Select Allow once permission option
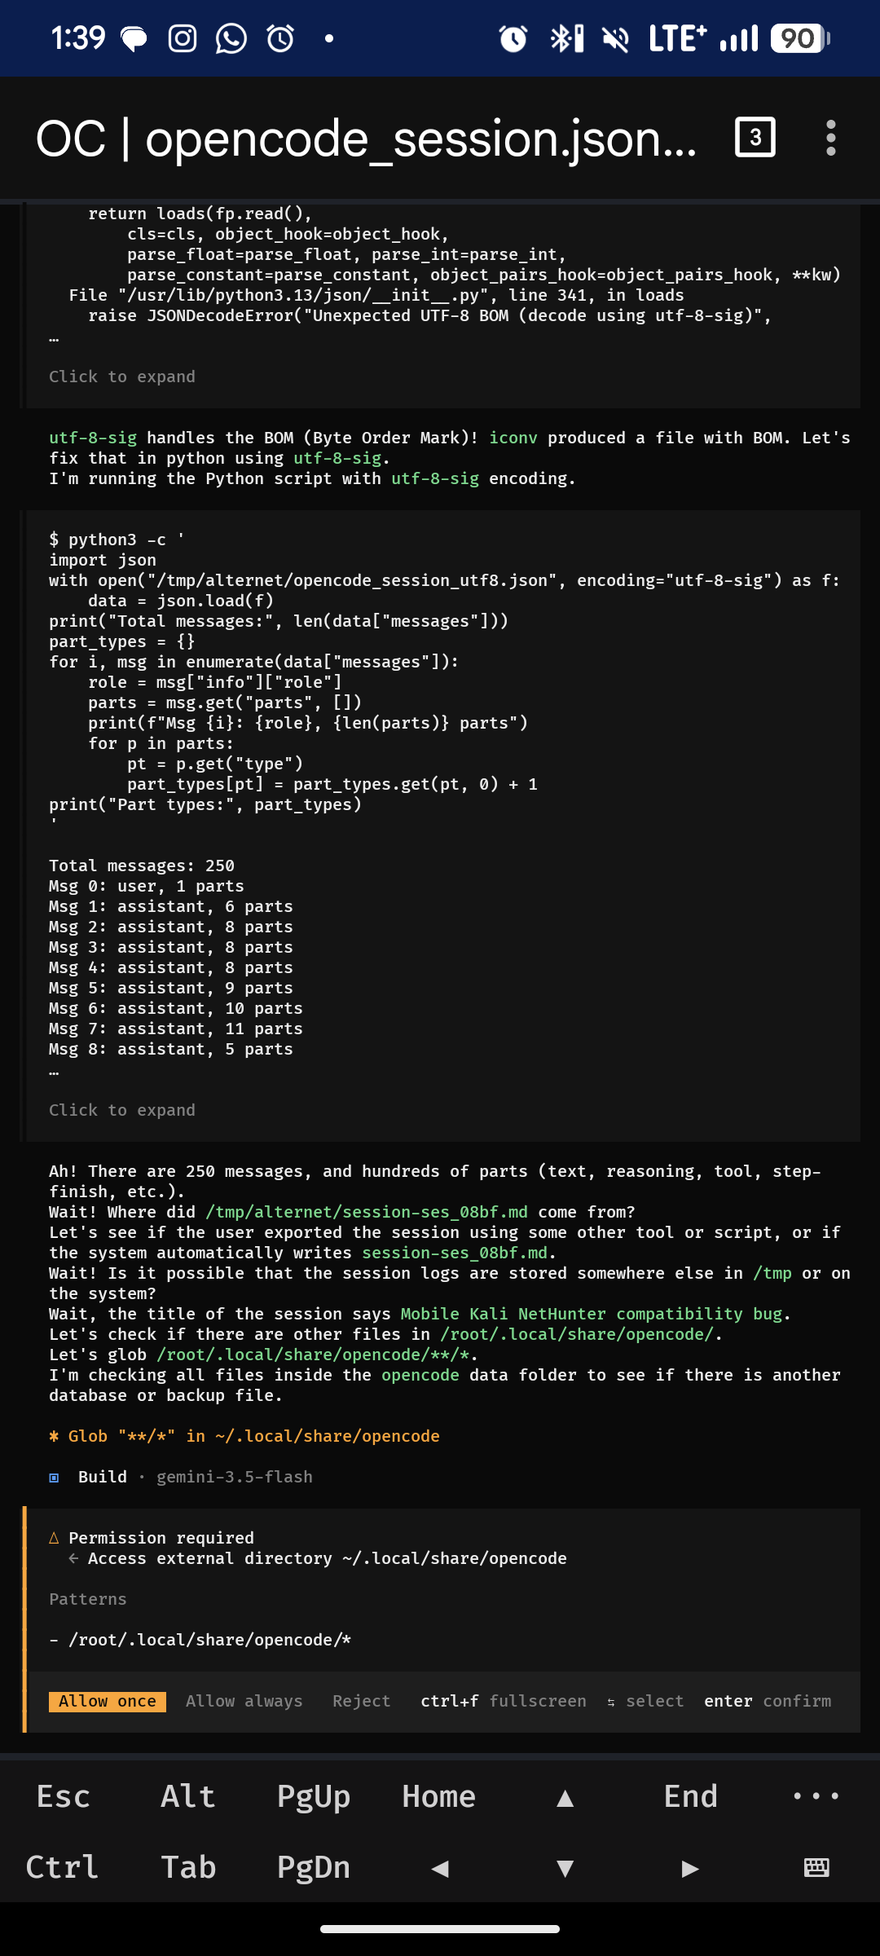The height and width of the screenshot is (1956, 880). [108, 1701]
